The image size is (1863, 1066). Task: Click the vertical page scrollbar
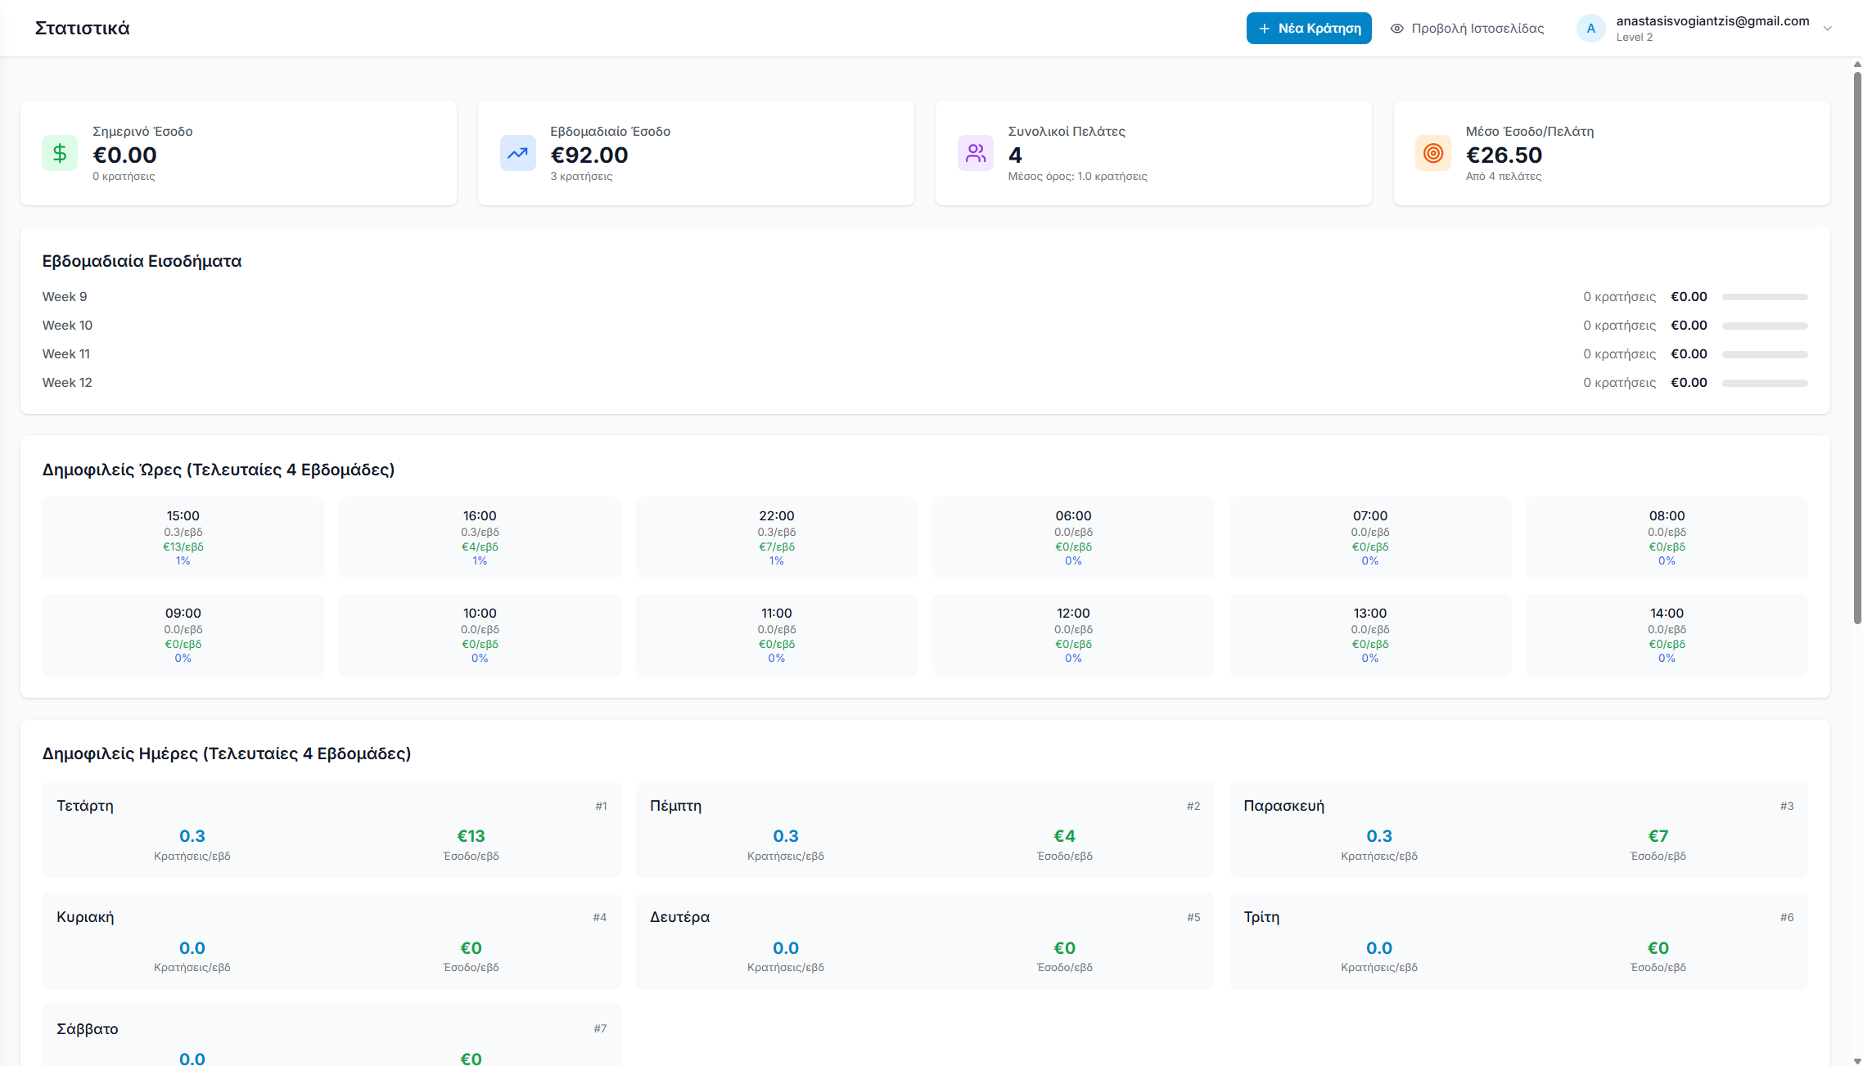(1856, 348)
